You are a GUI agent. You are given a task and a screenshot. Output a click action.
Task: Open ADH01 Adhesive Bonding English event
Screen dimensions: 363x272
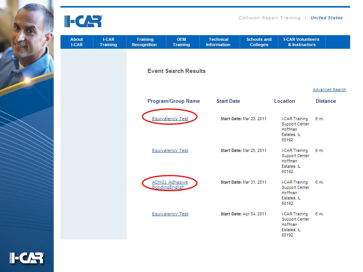click(x=170, y=185)
